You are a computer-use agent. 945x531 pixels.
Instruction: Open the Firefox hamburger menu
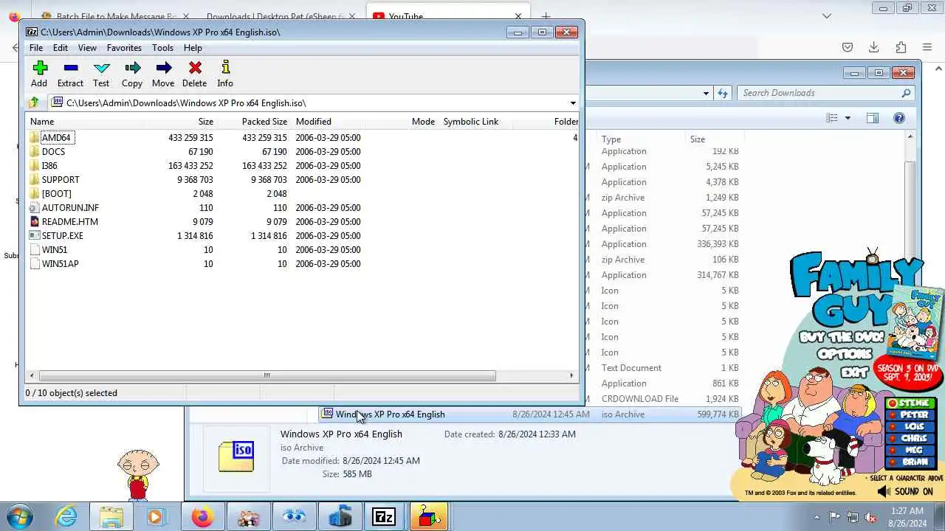[929, 47]
